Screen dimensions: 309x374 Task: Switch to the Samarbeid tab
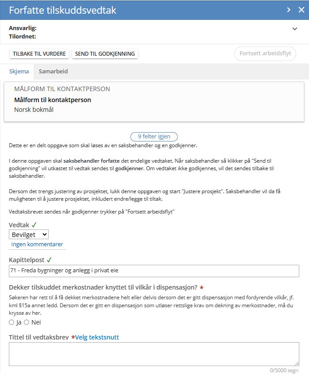[53, 71]
